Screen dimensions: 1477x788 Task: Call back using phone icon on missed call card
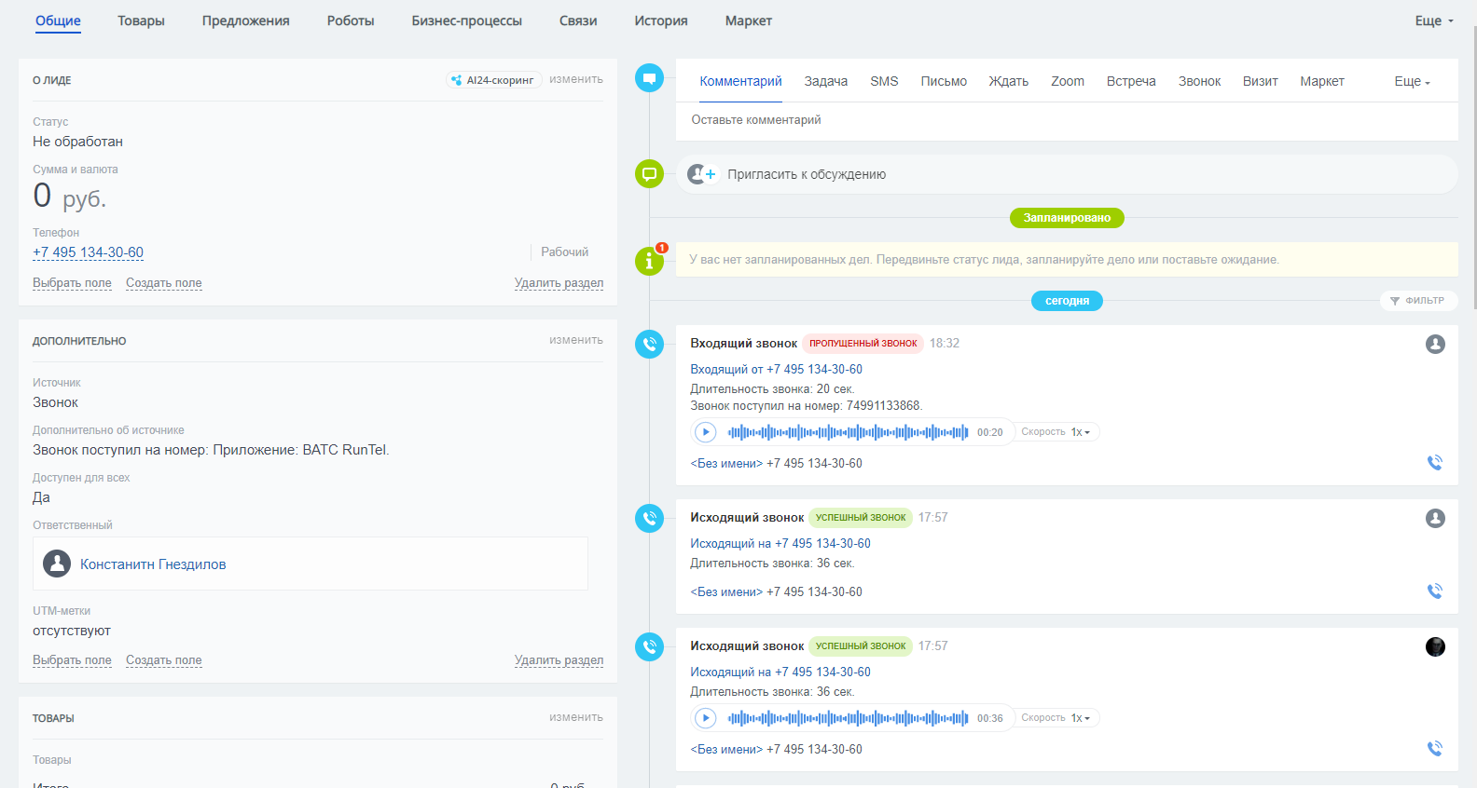tap(1435, 462)
